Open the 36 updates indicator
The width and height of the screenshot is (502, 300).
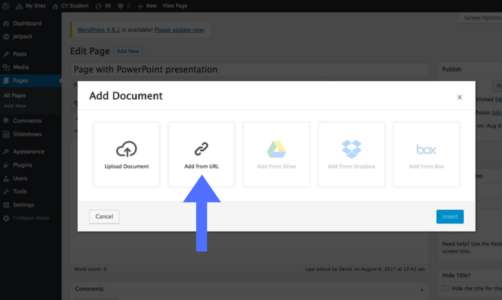pos(103,6)
